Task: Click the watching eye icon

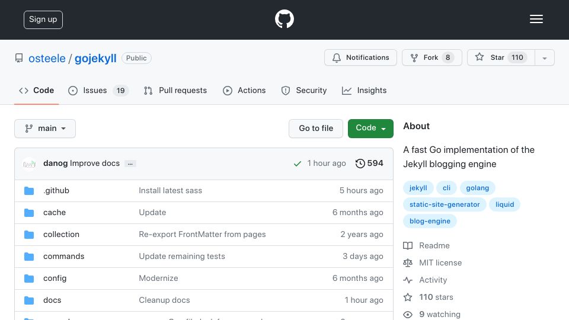Action: pos(408,315)
